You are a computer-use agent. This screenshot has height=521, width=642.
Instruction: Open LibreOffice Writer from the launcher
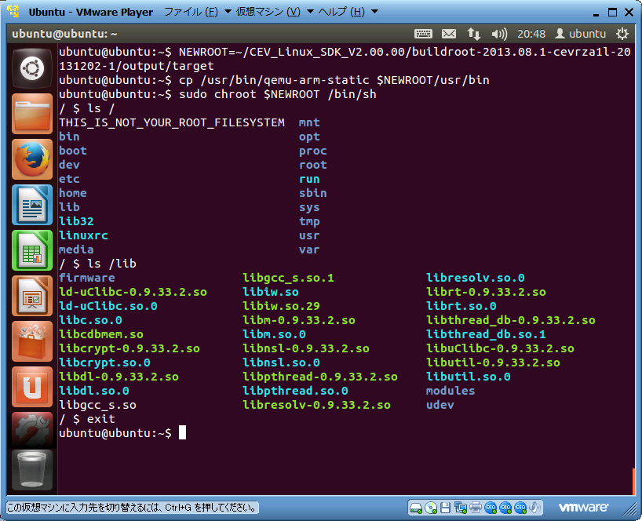point(32,205)
